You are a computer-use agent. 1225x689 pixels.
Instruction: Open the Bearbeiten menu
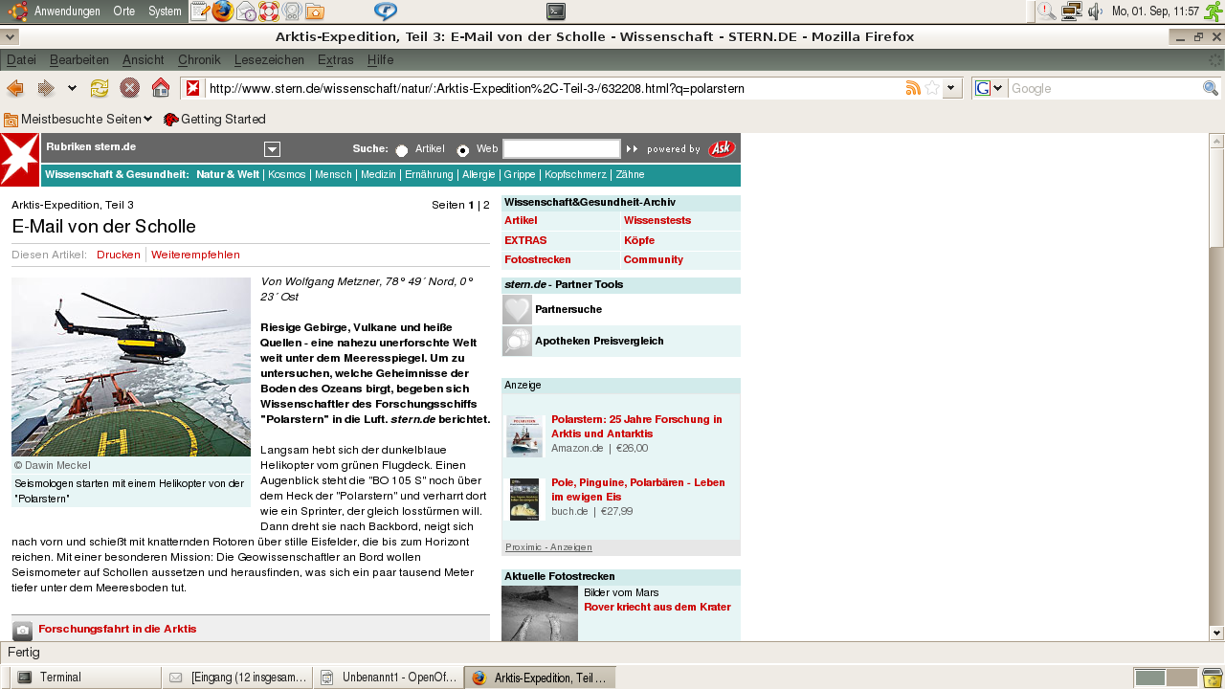click(79, 60)
